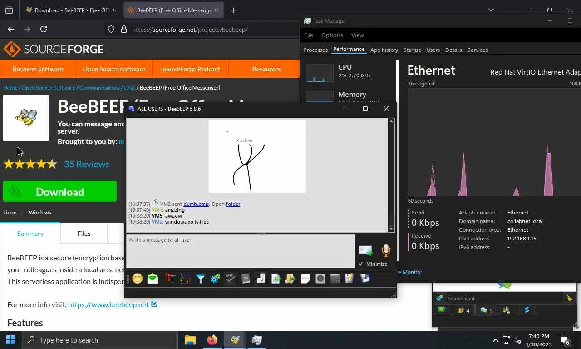Open Business Software navigation item
This screenshot has height=349, width=581.
point(38,69)
